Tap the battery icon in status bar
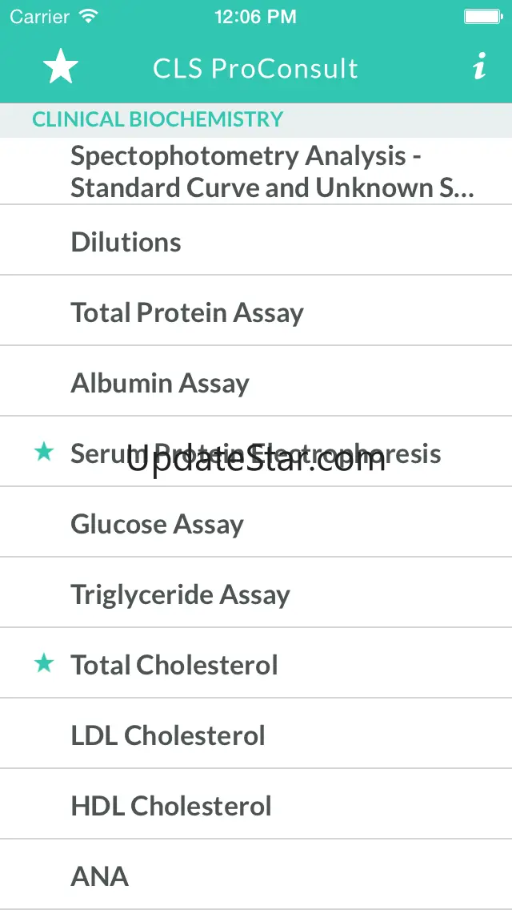This screenshot has height=910, width=512. click(x=482, y=16)
